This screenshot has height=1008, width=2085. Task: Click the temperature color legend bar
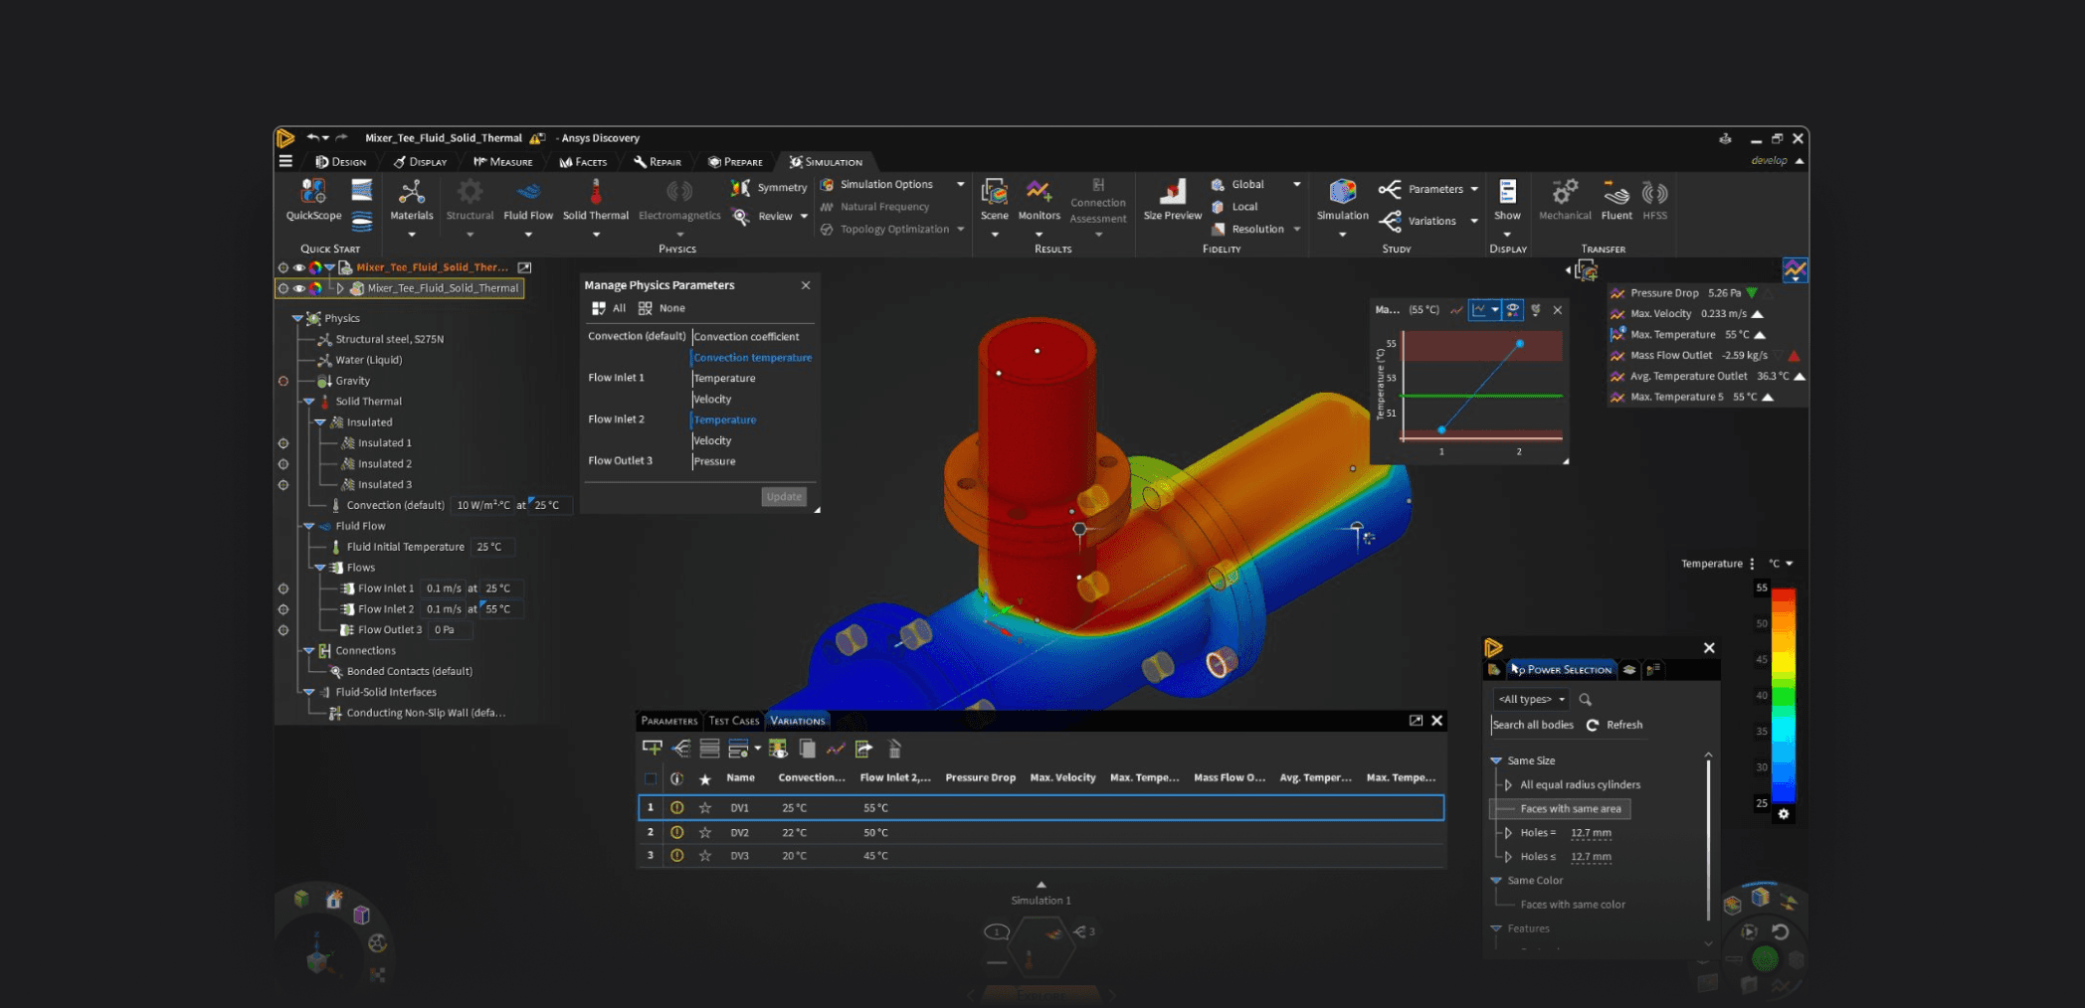[x=1784, y=695]
